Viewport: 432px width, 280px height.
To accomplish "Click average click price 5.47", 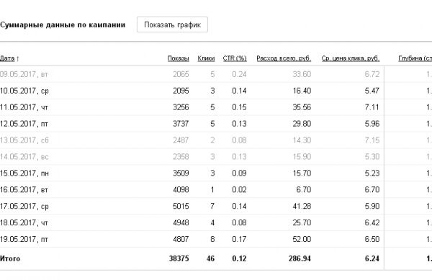I will (372, 91).
